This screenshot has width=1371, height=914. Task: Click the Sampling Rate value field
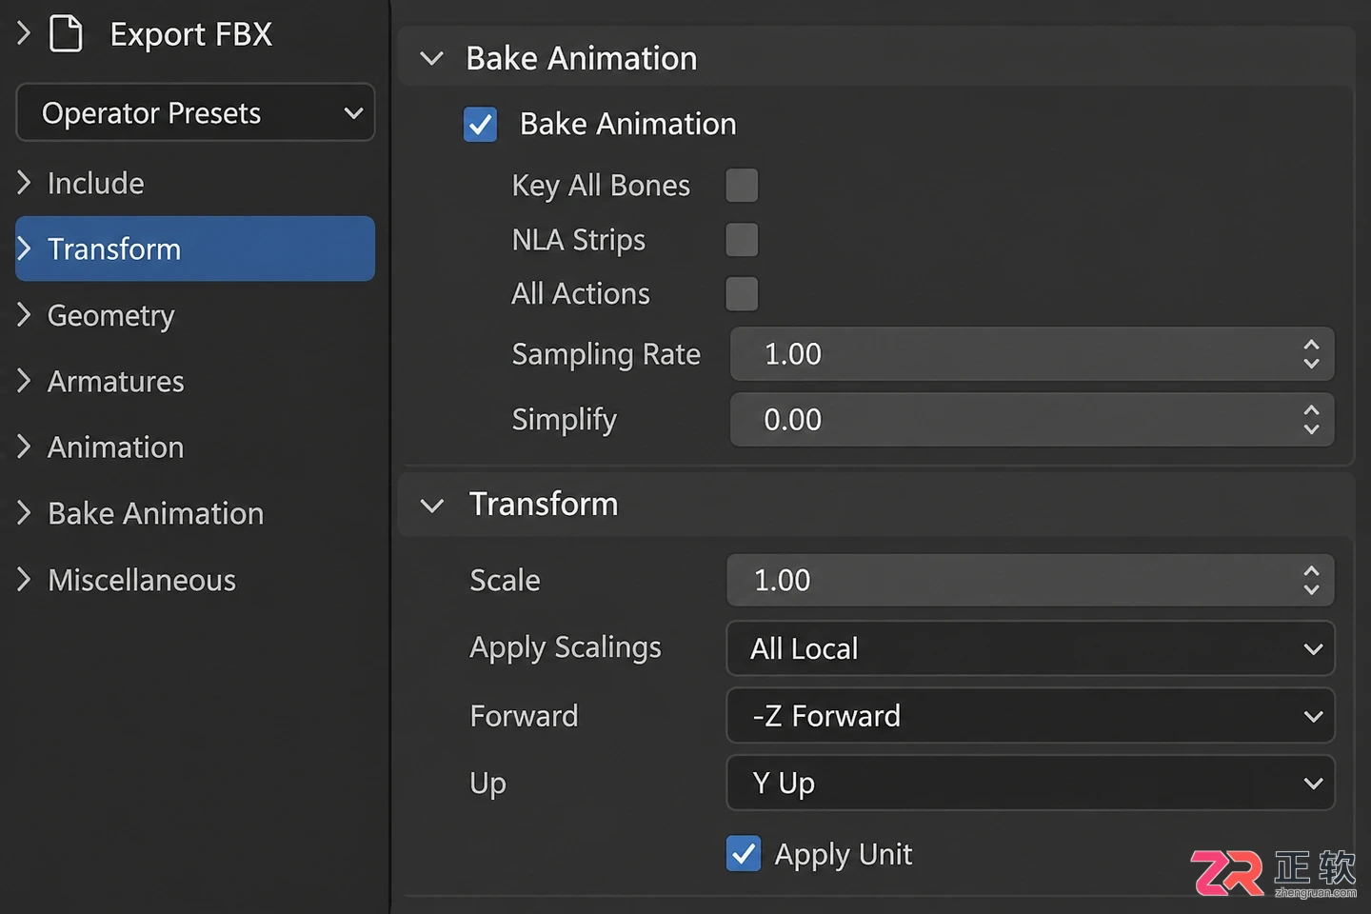pos(1032,354)
